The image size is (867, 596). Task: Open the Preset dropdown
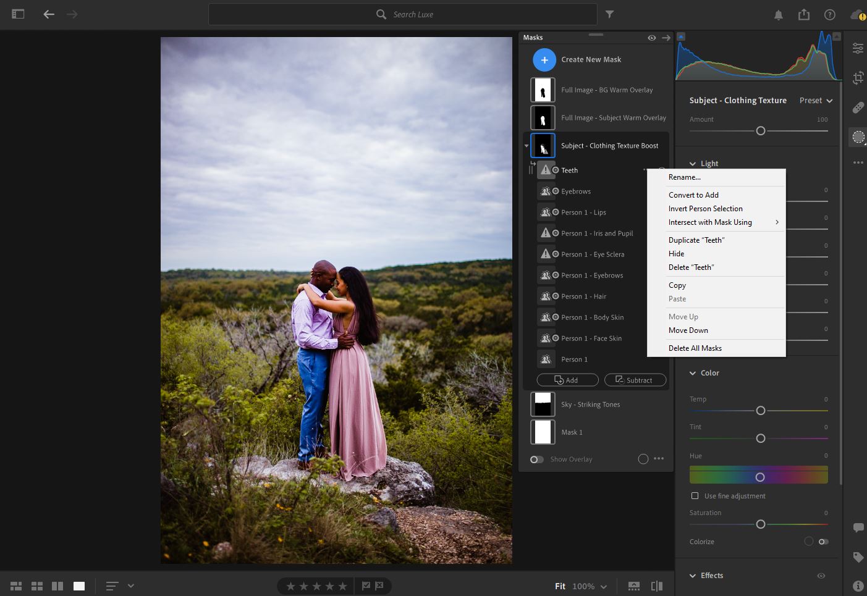816,101
